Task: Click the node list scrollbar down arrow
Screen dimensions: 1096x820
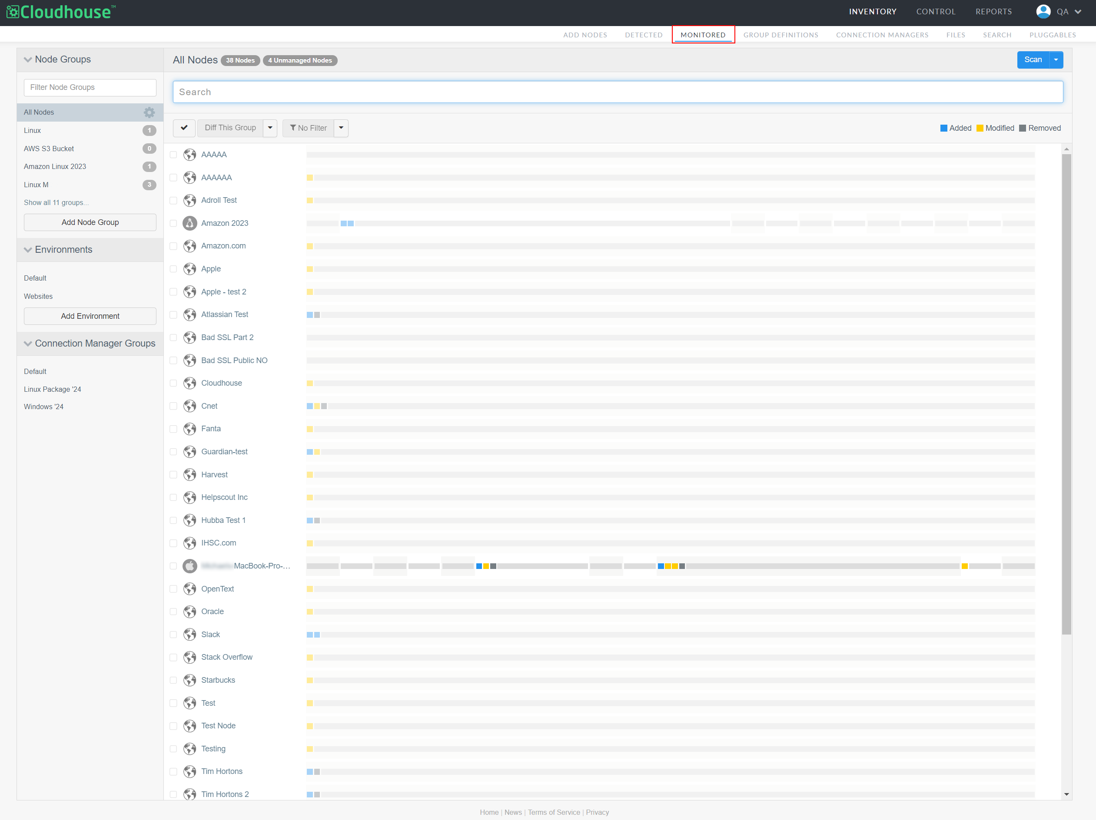Action: tap(1066, 794)
